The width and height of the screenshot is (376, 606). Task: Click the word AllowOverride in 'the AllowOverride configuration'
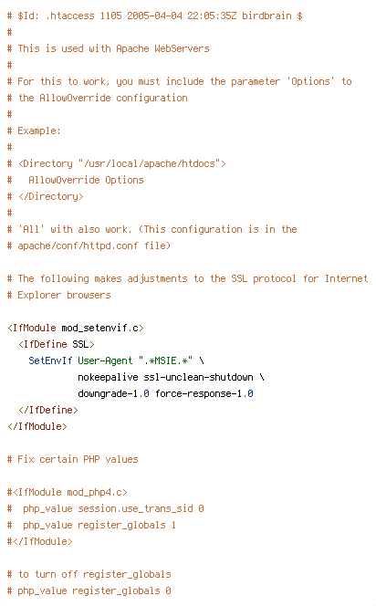[x=75, y=98]
